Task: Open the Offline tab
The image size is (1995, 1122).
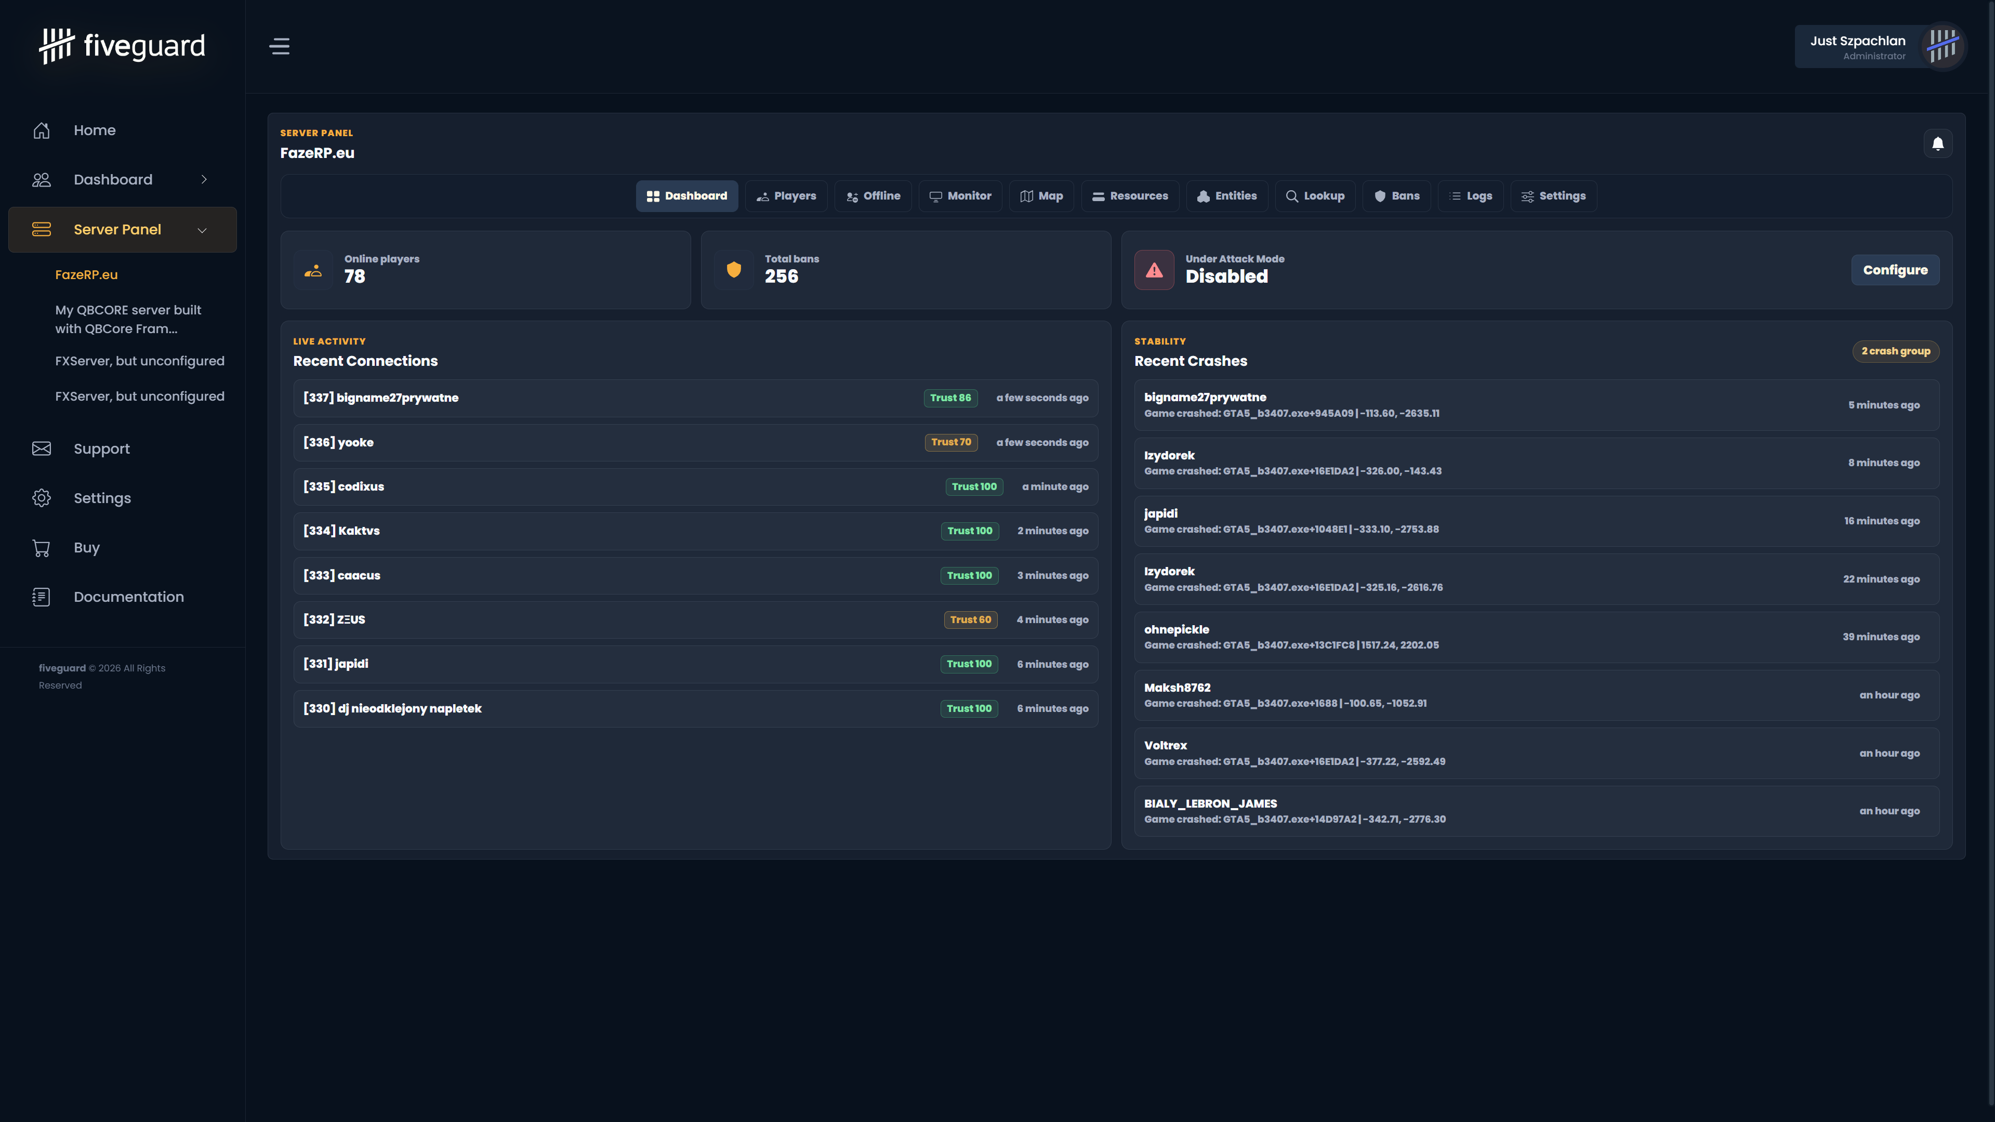Action: [x=873, y=196]
